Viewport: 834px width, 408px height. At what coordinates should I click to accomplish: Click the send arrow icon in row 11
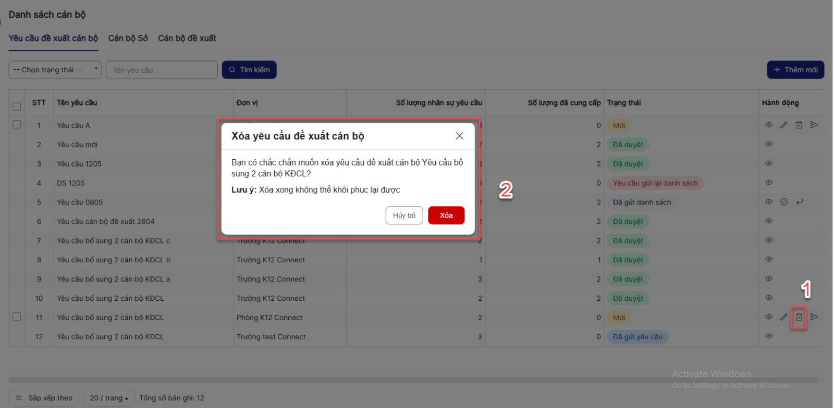814,317
